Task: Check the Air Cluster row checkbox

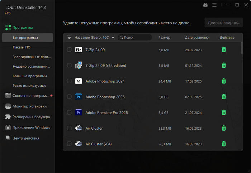Action: point(69,128)
